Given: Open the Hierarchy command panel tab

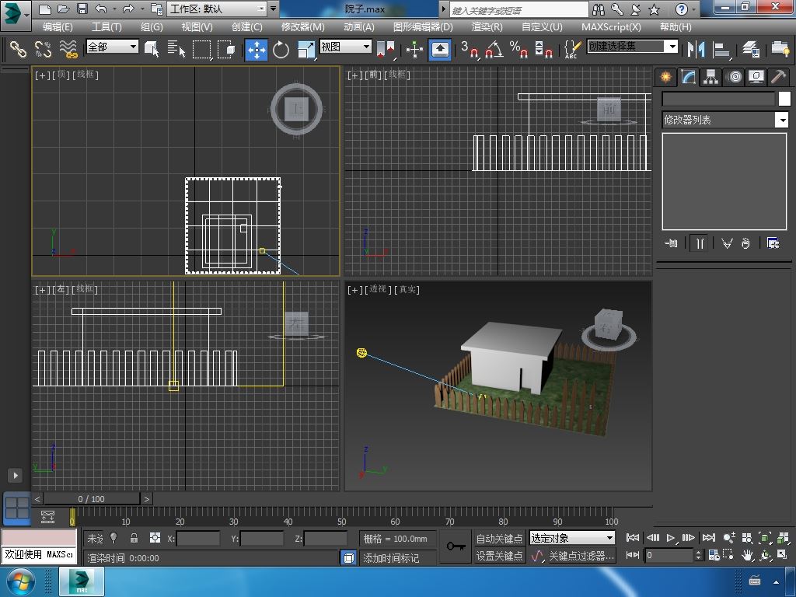Looking at the screenshot, I should (x=710, y=76).
